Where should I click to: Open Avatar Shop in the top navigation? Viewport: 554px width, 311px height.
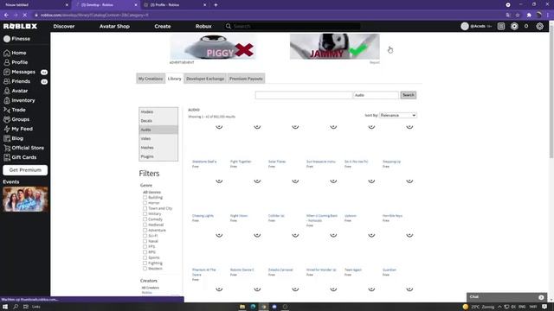tap(114, 27)
